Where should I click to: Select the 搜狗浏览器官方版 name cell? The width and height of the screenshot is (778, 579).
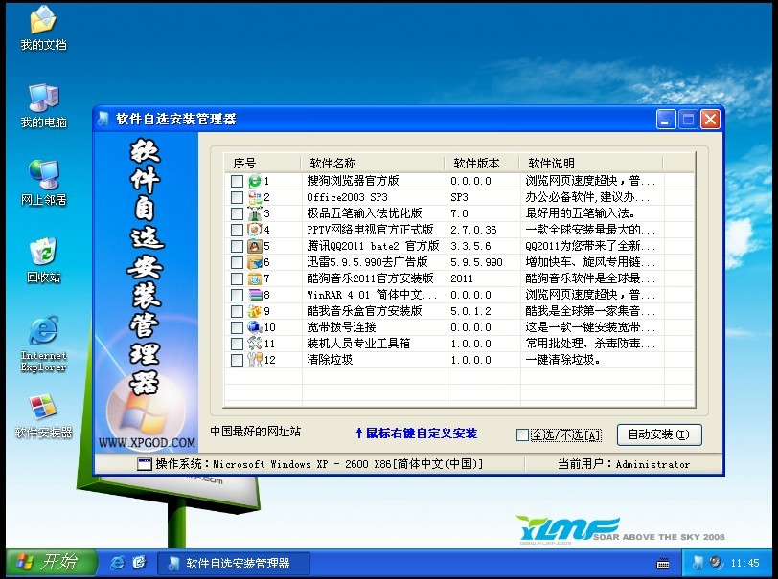pos(353,181)
